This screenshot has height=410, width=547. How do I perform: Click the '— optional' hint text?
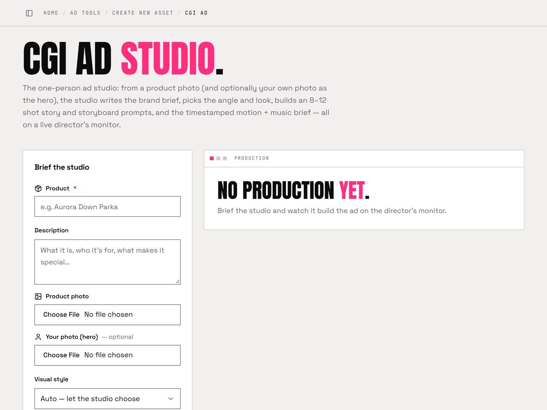118,337
